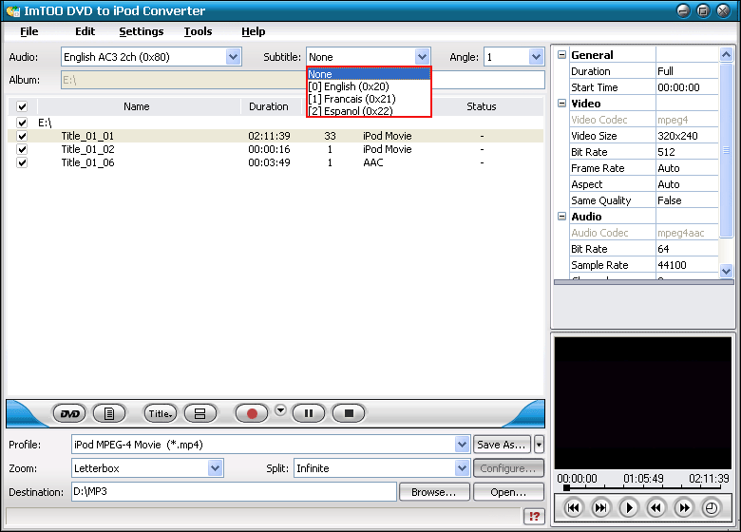
Task: Click the Browse... button
Action: coord(434,492)
